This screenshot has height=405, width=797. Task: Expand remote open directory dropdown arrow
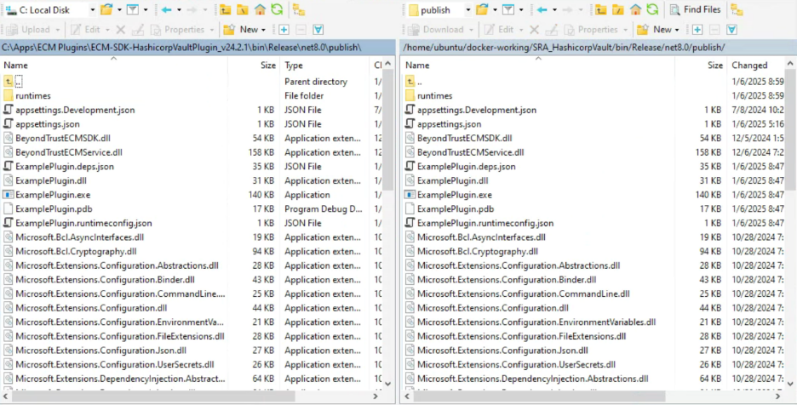click(x=495, y=9)
